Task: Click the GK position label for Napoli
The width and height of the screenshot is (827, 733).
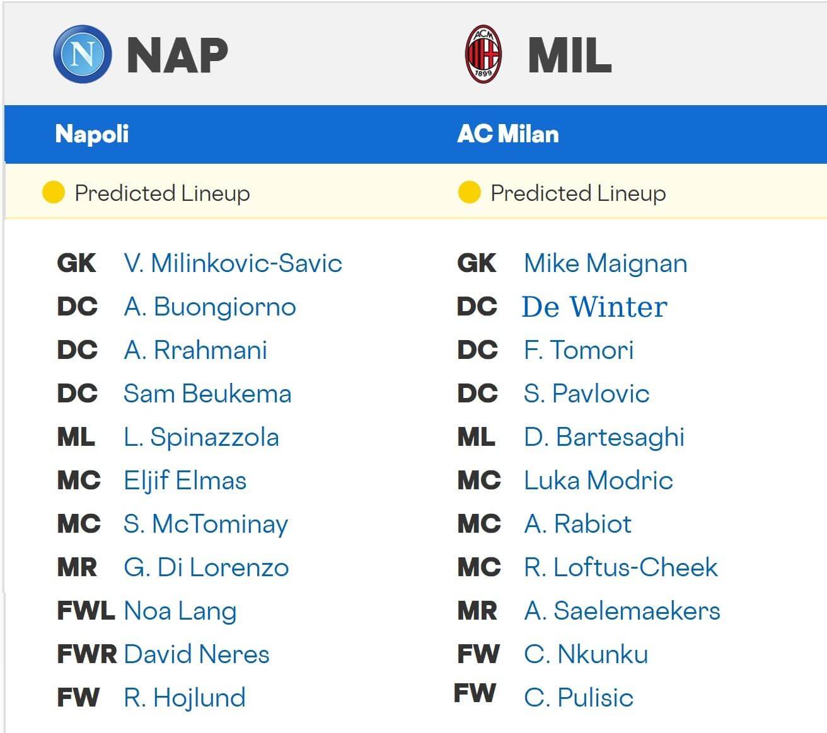Action: (x=76, y=264)
